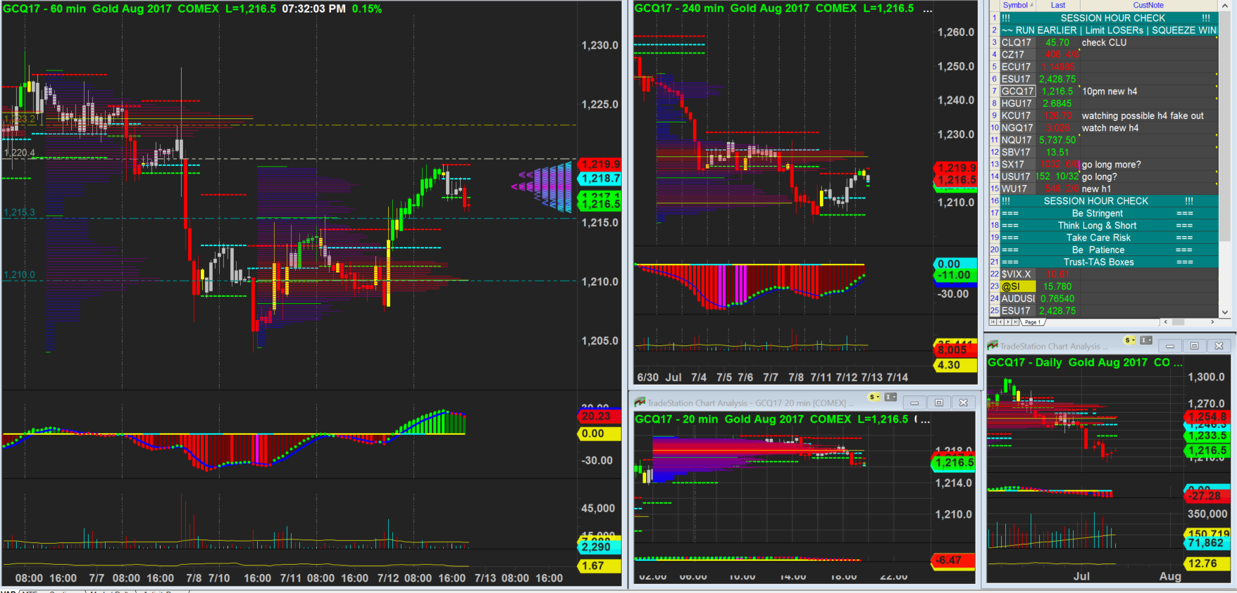
Task: Click the watchlist horizontal scrollbar left arrow
Action: point(1166,322)
